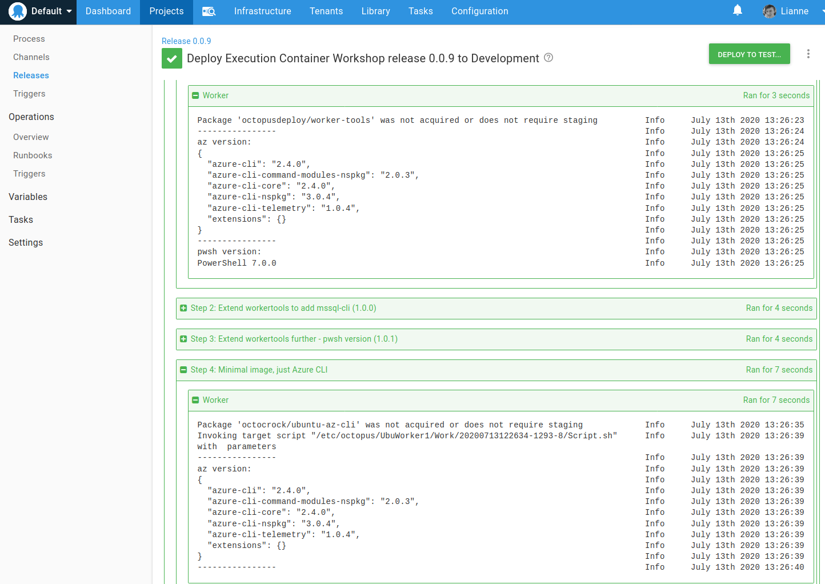Screen dimensions: 825x584
Task: Select Channels in the sidebar
Action: click(31, 57)
